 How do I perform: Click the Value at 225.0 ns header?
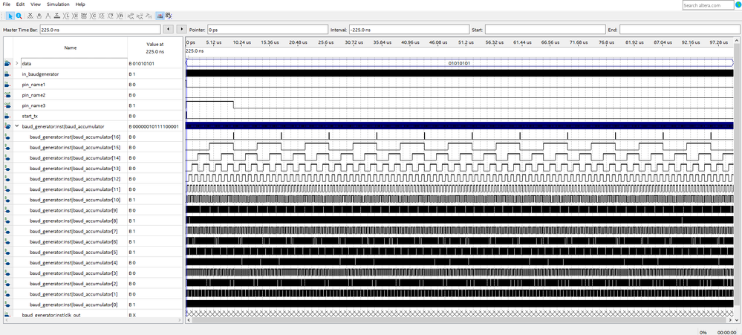click(154, 48)
